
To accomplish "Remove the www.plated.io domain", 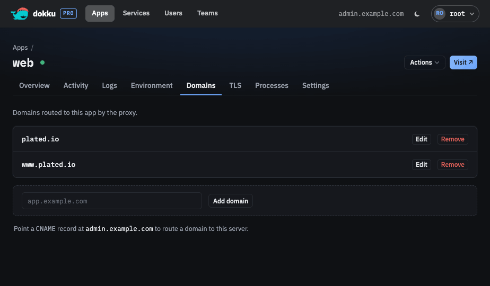I will [452, 165].
